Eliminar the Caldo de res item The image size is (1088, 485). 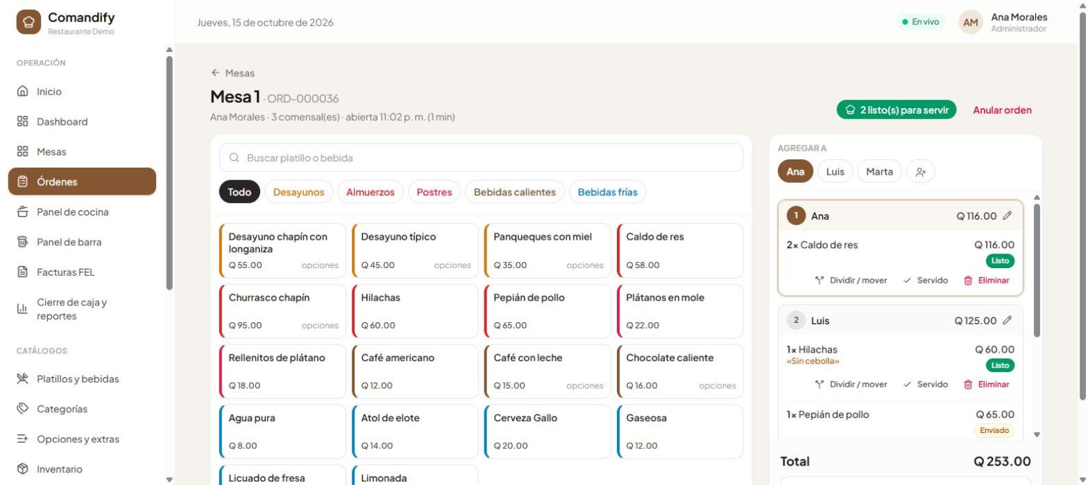(x=986, y=281)
